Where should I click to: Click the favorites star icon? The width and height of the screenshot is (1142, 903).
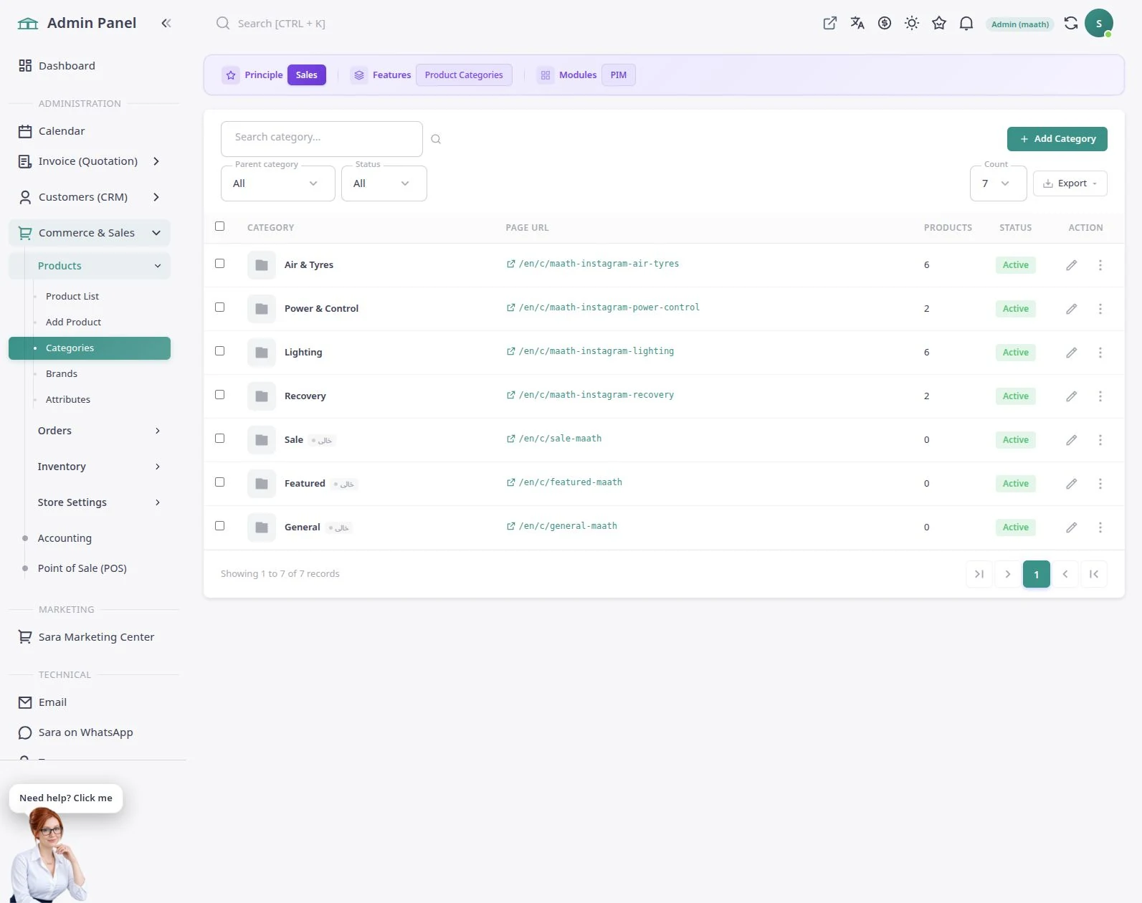point(938,23)
